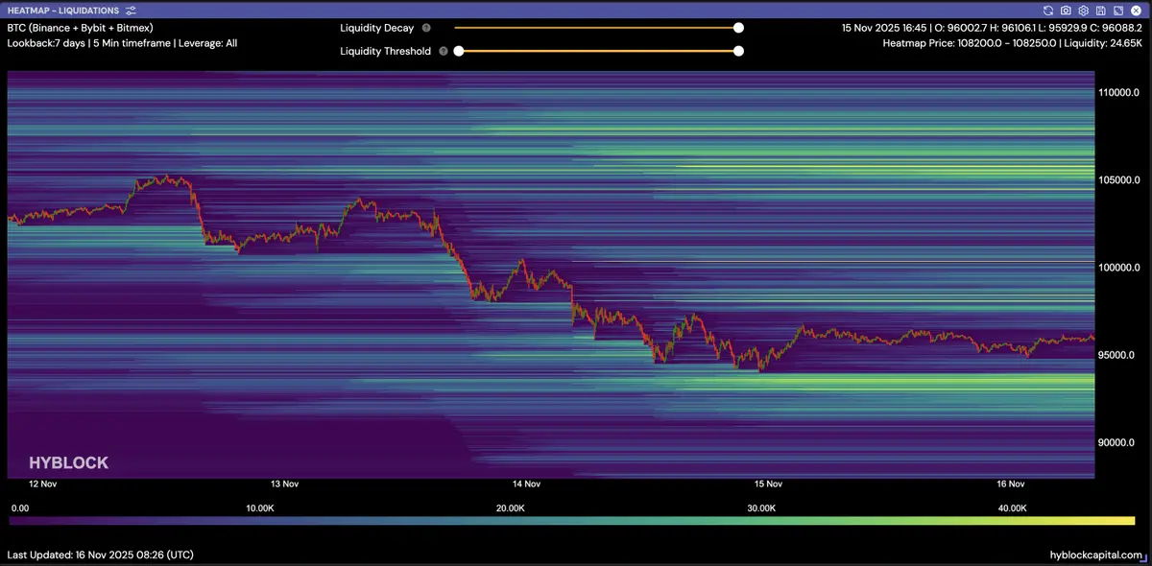Image resolution: width=1152 pixels, height=566 pixels.
Task: Click the HEATMAP - LIQUIDATIONS panel title
Action: click(63, 11)
